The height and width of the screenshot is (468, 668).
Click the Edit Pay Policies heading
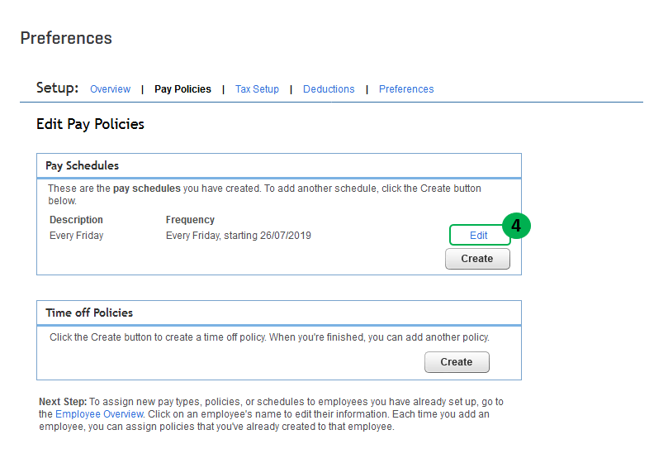pyautogui.click(x=90, y=124)
